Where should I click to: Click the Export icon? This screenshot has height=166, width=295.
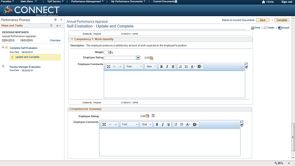pyautogui.click(x=280, y=28)
